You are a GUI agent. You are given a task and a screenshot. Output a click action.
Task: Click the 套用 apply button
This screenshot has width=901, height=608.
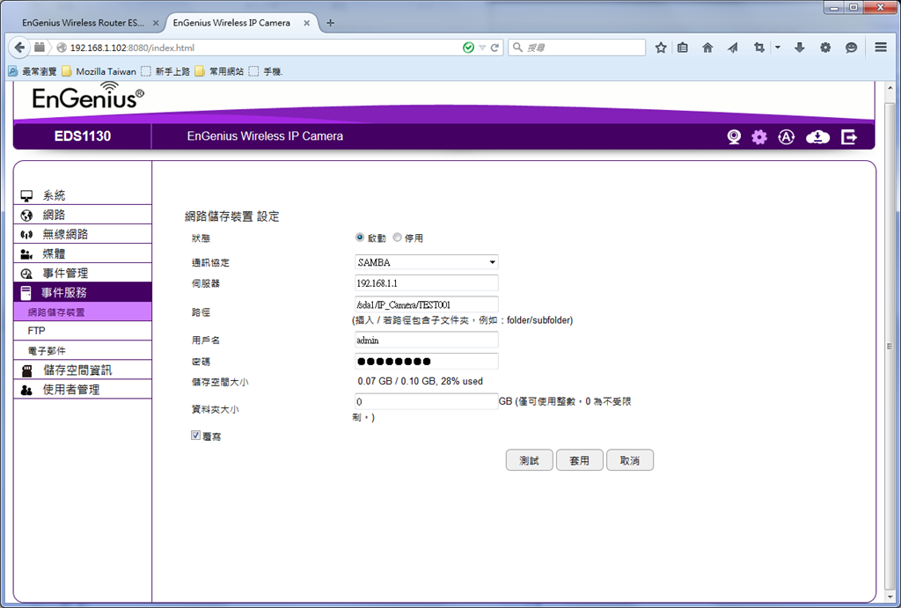(579, 460)
